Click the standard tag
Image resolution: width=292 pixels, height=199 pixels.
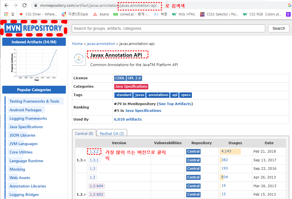coord(123,95)
